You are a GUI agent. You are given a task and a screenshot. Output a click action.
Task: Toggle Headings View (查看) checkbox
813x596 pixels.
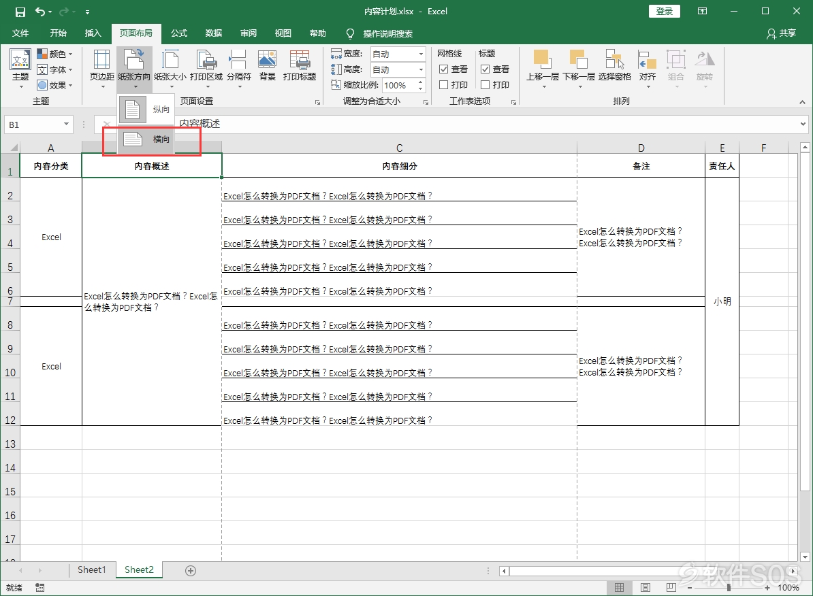tap(485, 69)
